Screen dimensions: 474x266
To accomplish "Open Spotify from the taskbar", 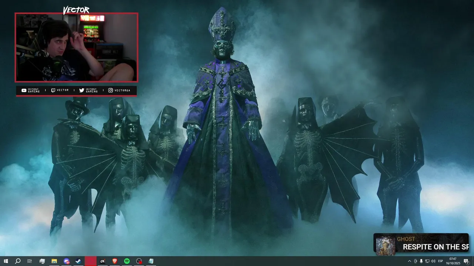I will (127, 261).
